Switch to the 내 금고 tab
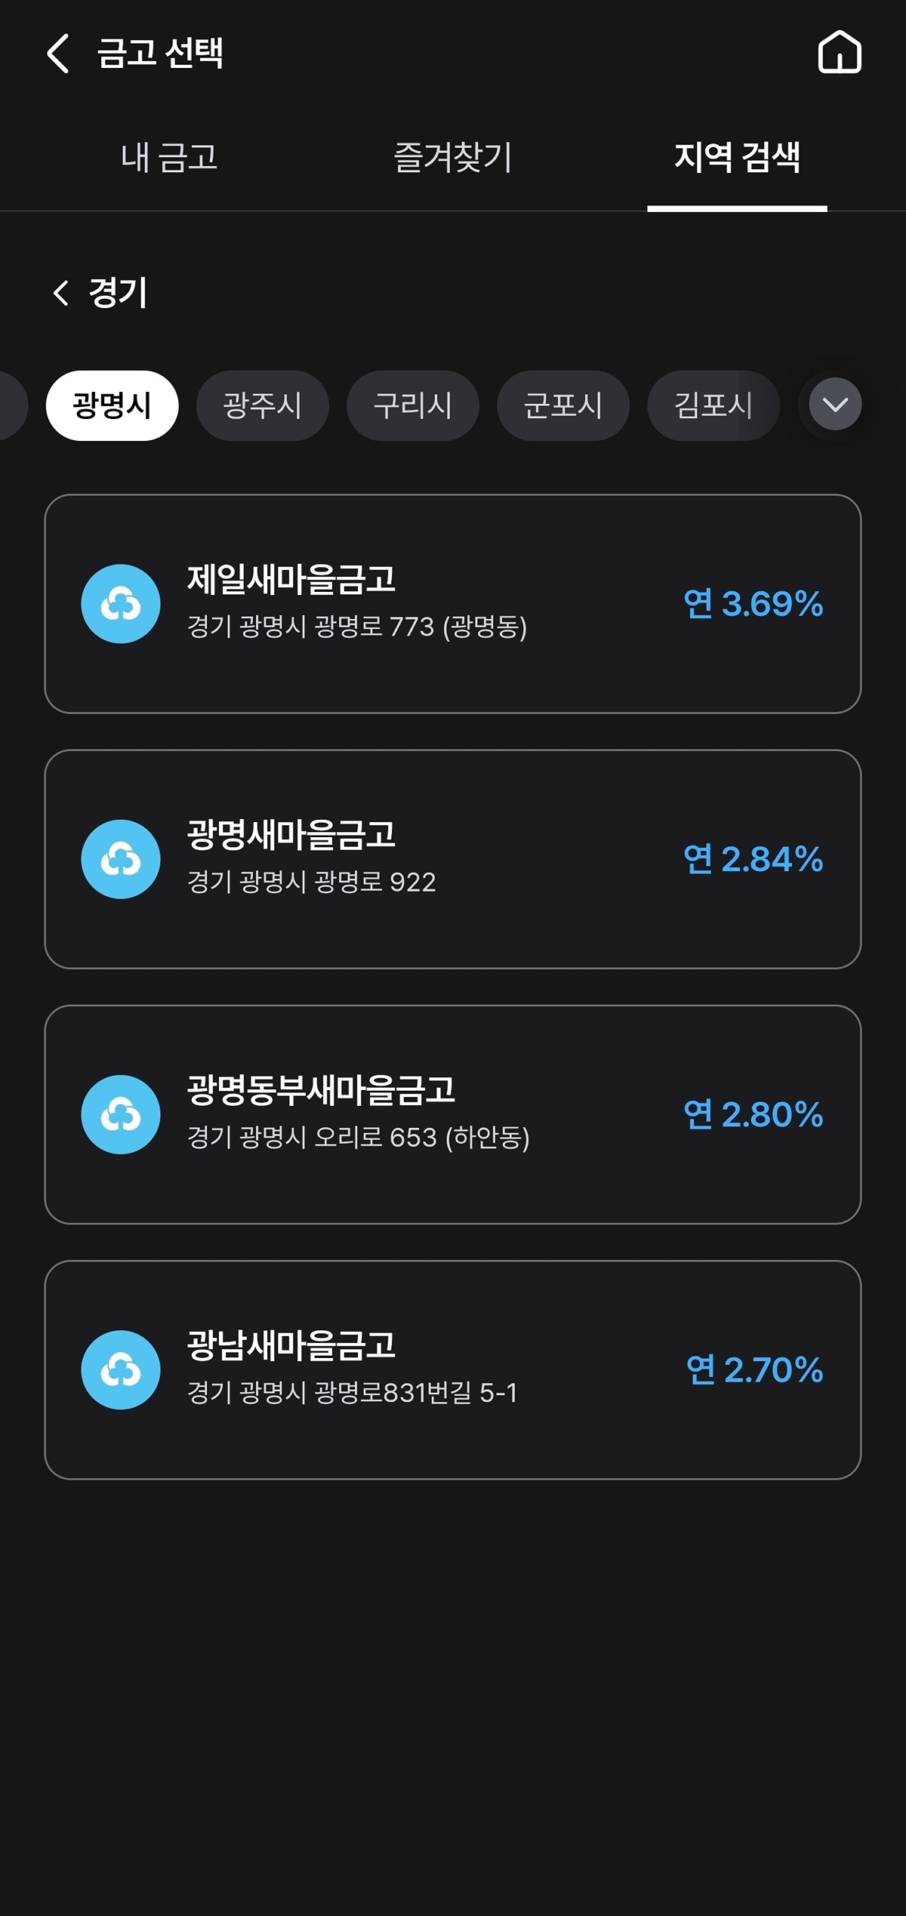Screen dimensions: 906x1916 pyautogui.click(x=169, y=157)
